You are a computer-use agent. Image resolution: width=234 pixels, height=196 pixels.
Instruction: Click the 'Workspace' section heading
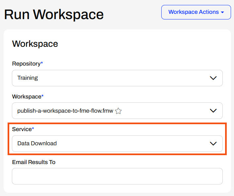click(35, 43)
